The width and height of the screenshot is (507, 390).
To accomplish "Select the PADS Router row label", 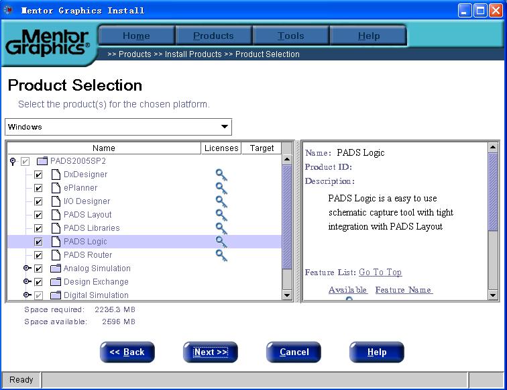I will (x=88, y=255).
